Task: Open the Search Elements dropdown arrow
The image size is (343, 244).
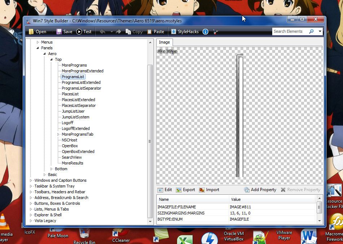Action: coord(320,31)
